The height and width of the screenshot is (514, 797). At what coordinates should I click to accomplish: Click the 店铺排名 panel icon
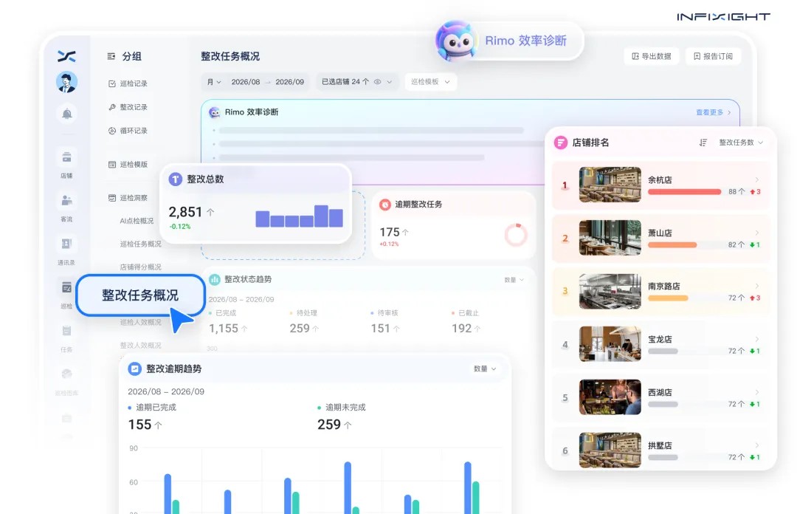coord(560,143)
